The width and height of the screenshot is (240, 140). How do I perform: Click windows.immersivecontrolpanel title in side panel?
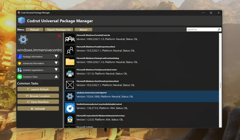[39, 50]
